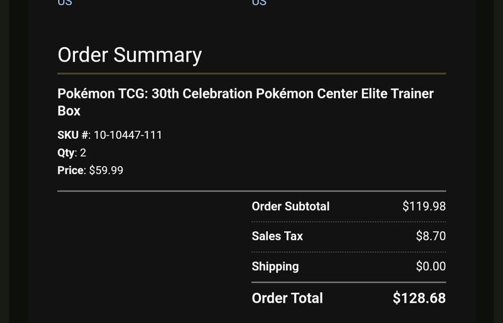Select the $8.70 sales tax amount

(x=431, y=236)
